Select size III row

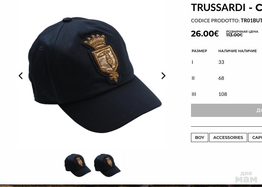[227, 94]
